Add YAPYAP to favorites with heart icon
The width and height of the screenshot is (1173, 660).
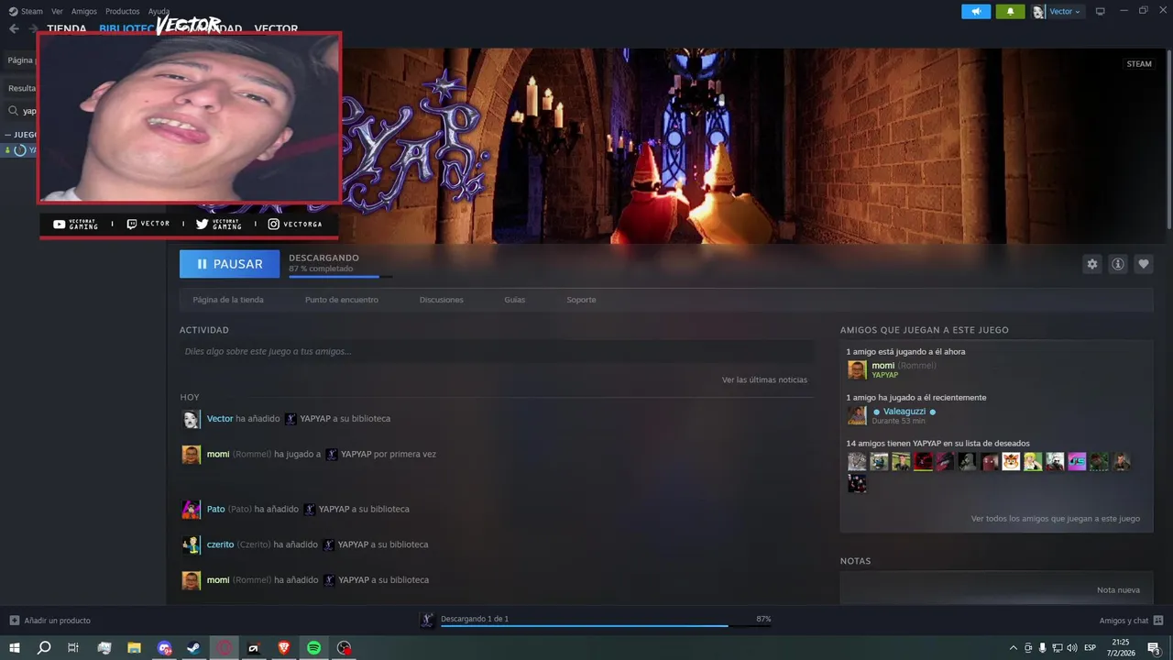click(x=1143, y=264)
